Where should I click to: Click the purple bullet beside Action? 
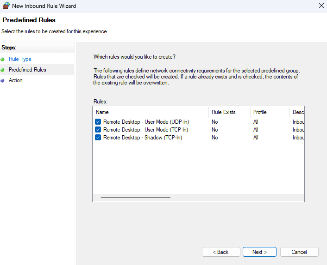[x=3, y=80]
